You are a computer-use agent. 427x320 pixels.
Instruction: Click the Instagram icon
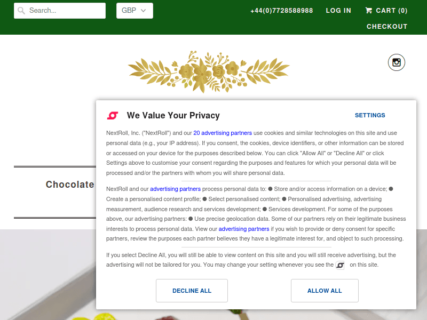pos(396,62)
